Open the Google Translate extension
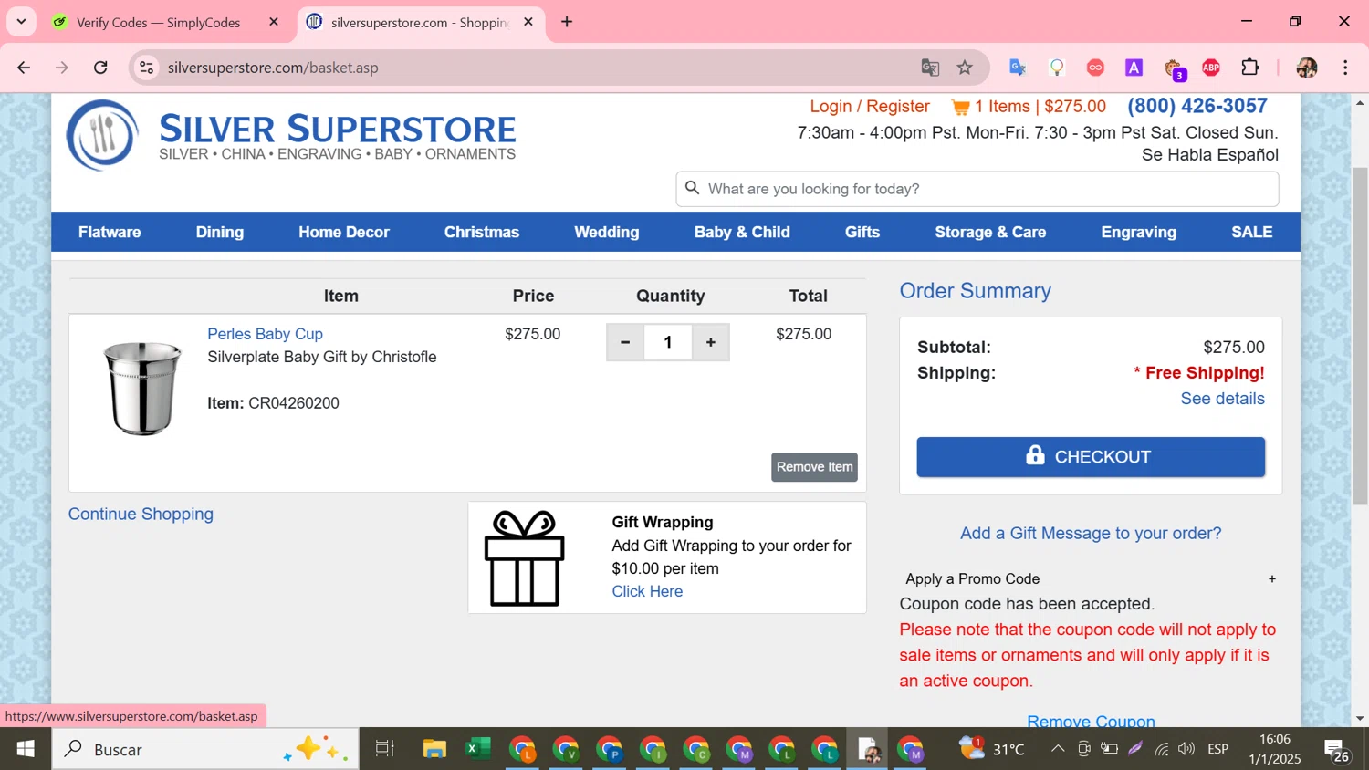 [1018, 68]
